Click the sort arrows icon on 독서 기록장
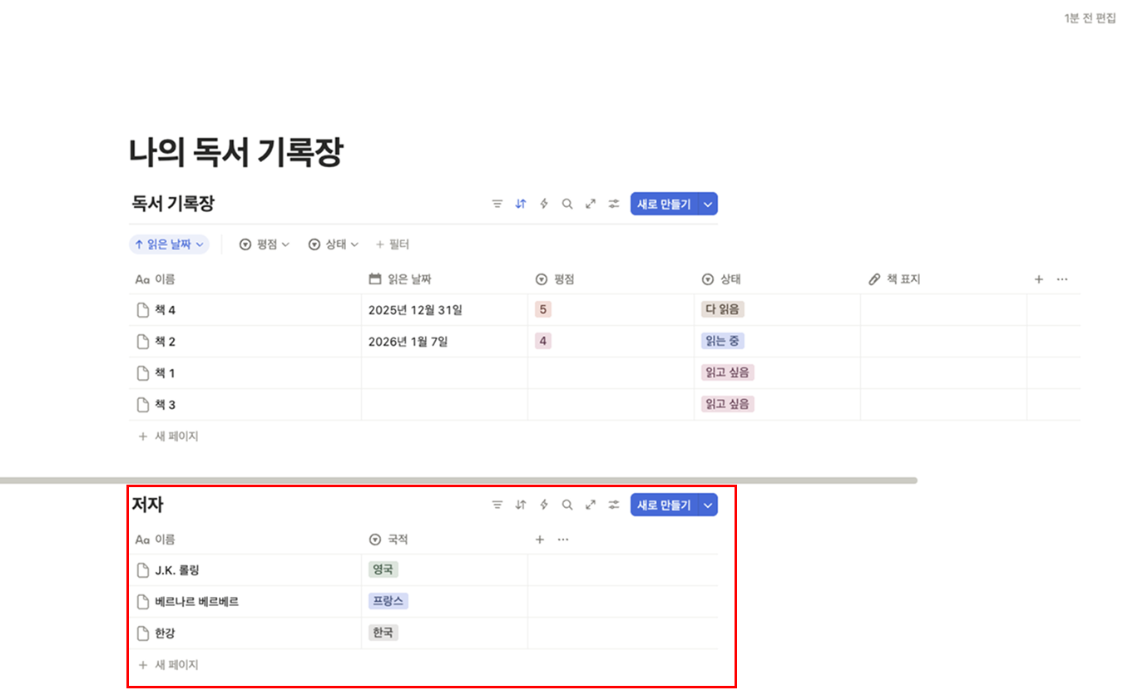 point(520,203)
